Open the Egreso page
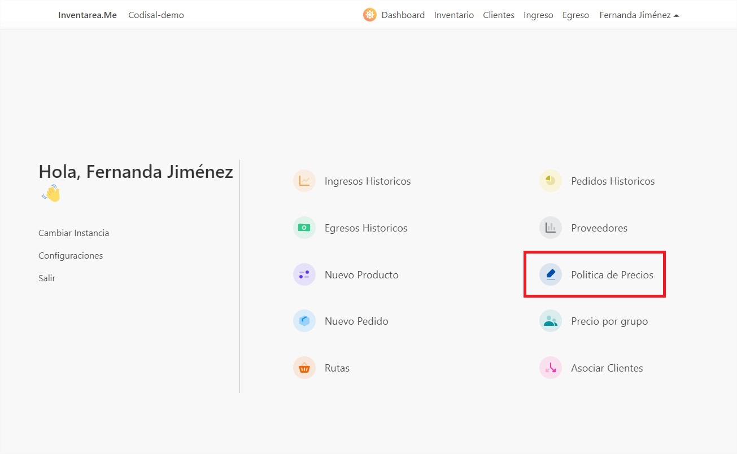The image size is (737, 454). coord(575,15)
